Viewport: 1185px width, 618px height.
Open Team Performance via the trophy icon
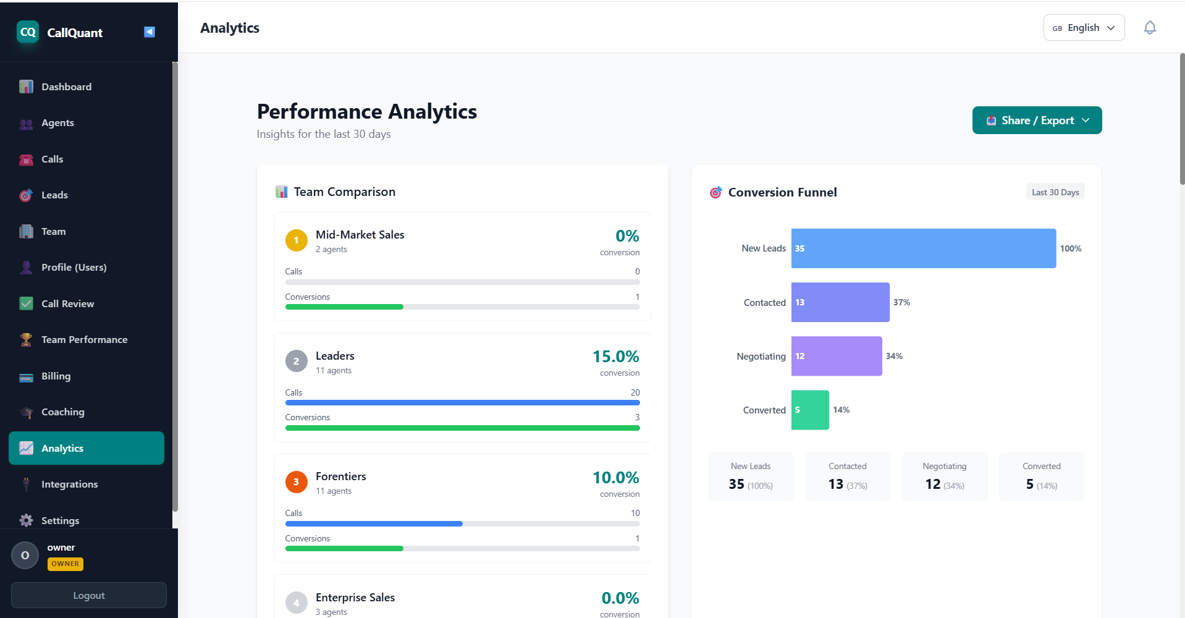click(26, 339)
